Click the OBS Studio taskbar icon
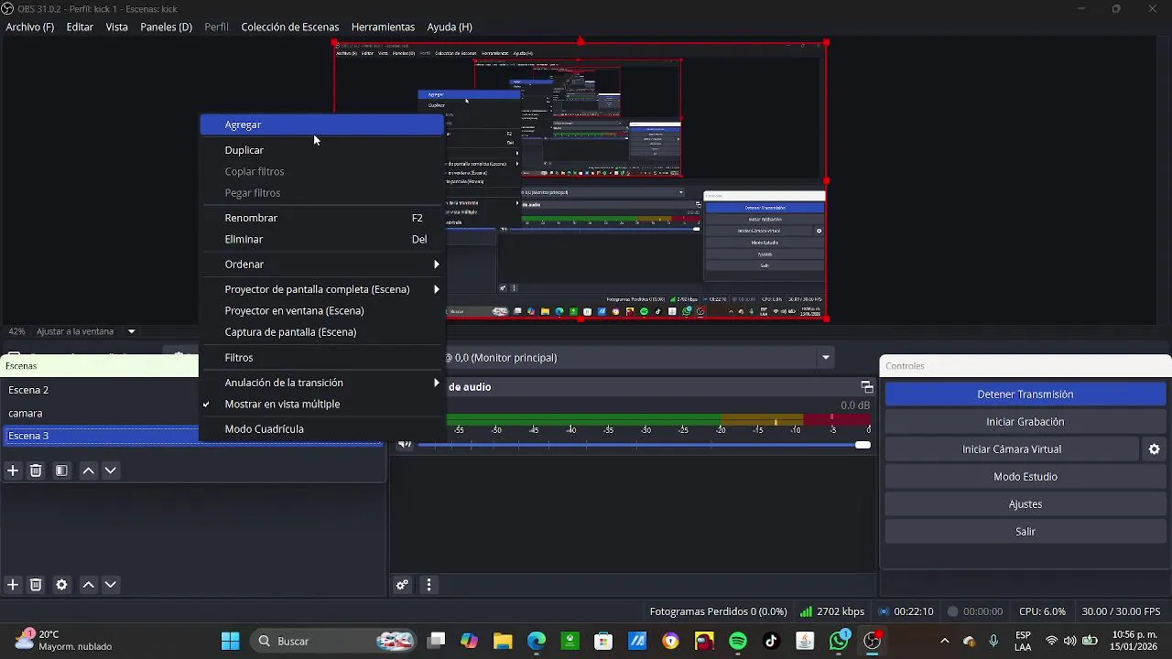This screenshot has width=1172, height=659. [873, 641]
